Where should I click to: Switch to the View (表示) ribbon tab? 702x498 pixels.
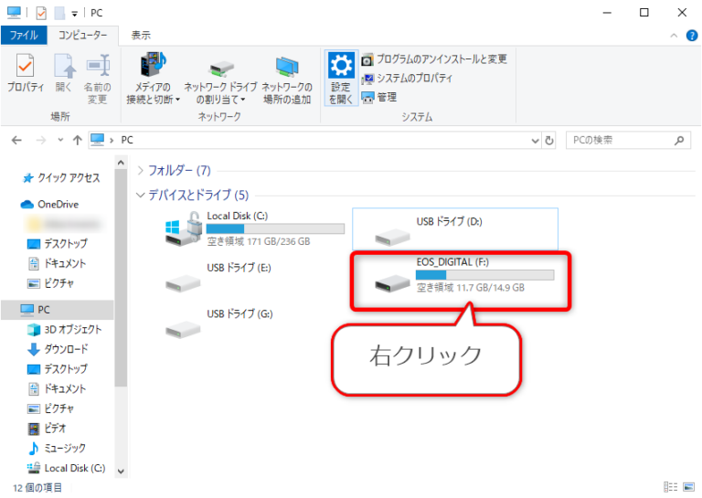141,36
